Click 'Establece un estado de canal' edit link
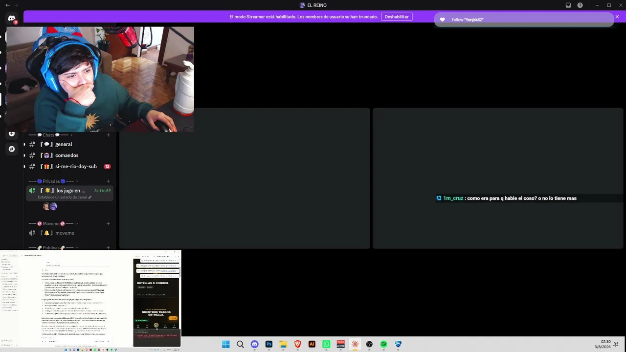 (x=65, y=198)
